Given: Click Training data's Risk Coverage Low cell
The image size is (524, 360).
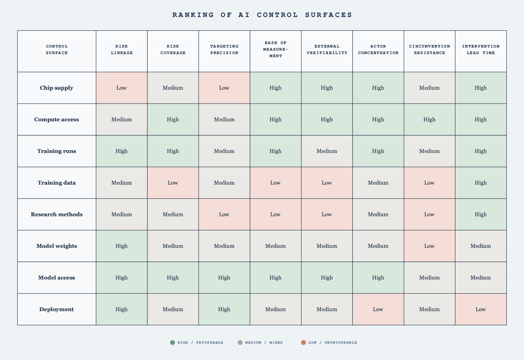Looking at the screenshot, I should 173,183.
